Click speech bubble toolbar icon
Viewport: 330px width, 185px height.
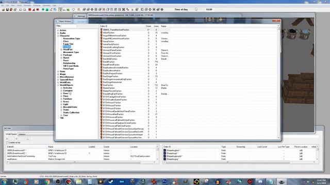pyautogui.click(x=73, y=10)
